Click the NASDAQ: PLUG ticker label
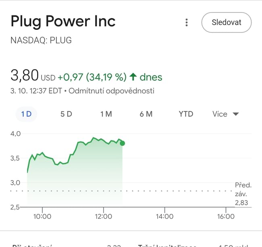This screenshot has width=262, height=247. (41, 40)
